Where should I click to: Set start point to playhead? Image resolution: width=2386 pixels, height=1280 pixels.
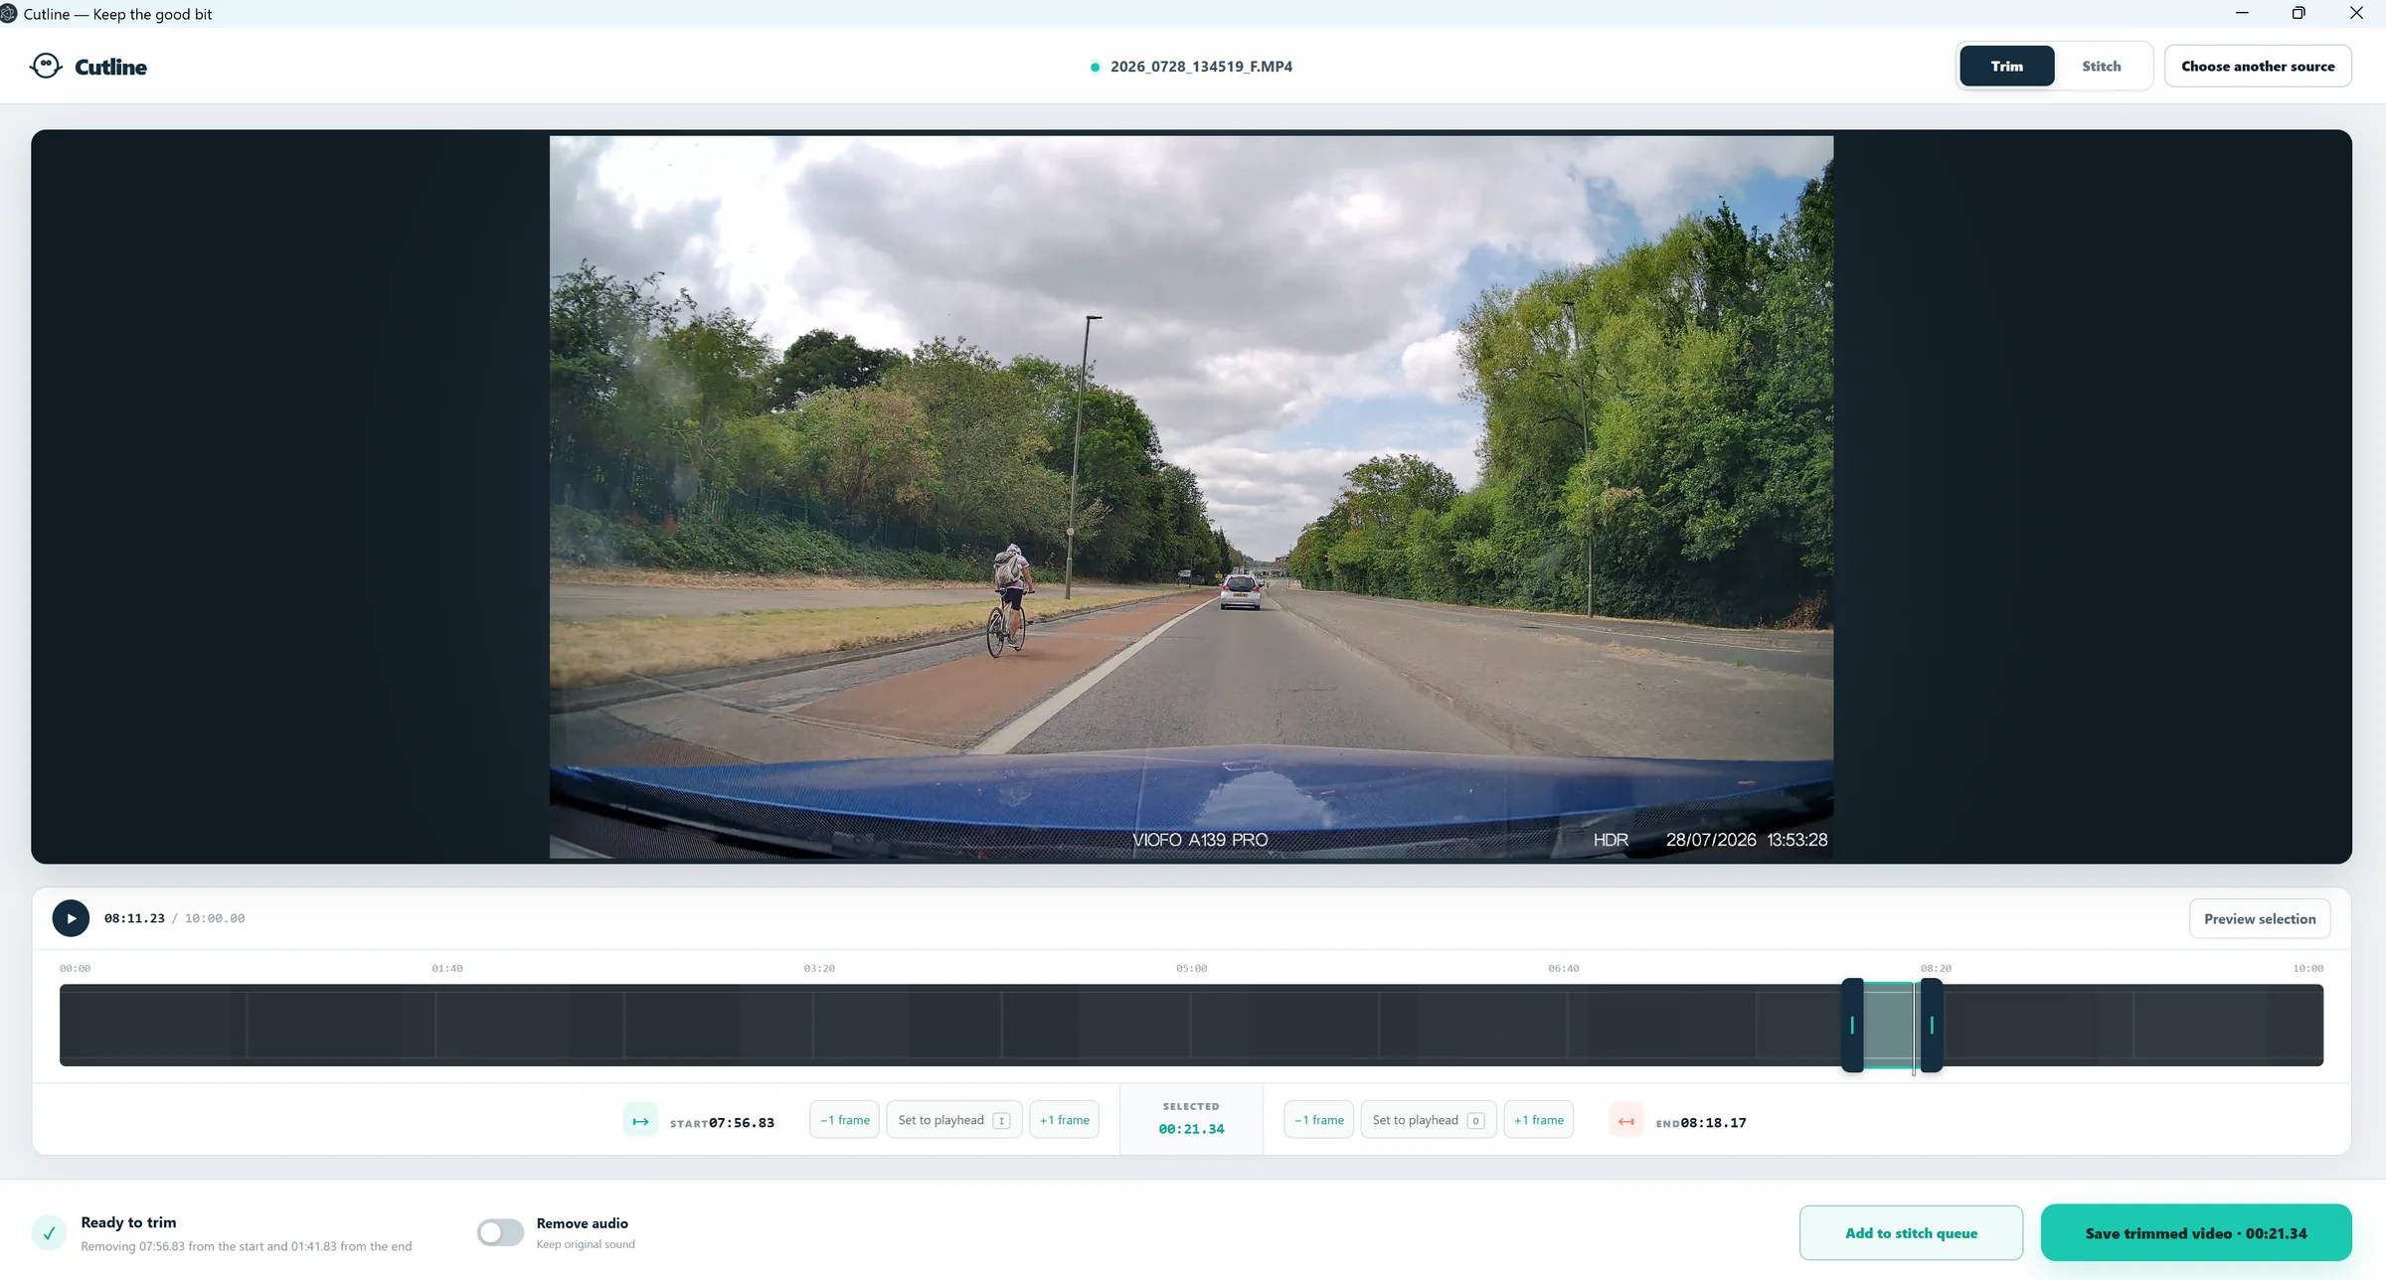coord(953,1119)
